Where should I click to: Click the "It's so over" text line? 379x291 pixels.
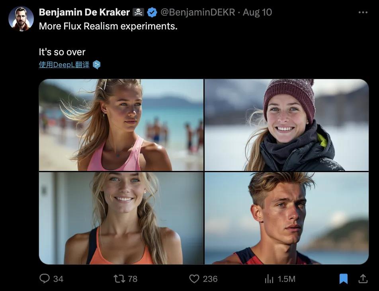point(62,52)
